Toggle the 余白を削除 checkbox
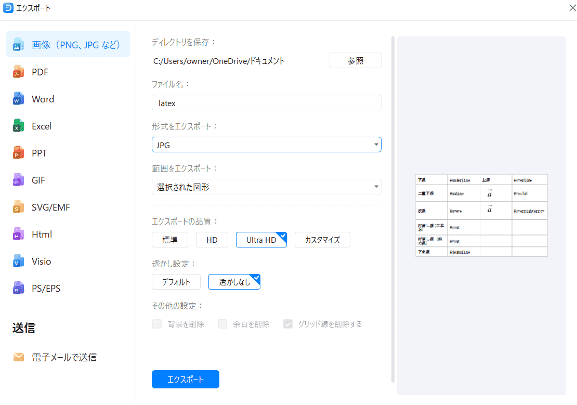Viewport: 577px width, 405px height. [x=222, y=324]
